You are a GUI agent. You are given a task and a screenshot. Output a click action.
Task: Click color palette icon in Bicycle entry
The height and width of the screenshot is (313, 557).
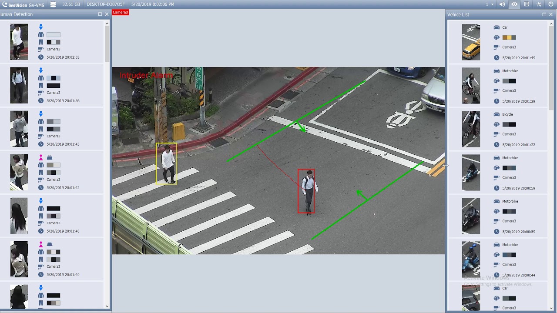(x=497, y=124)
